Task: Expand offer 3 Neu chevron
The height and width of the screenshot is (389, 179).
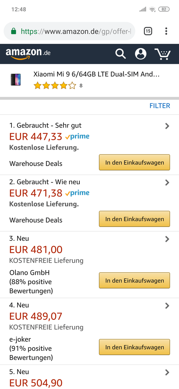Action: click(167, 239)
